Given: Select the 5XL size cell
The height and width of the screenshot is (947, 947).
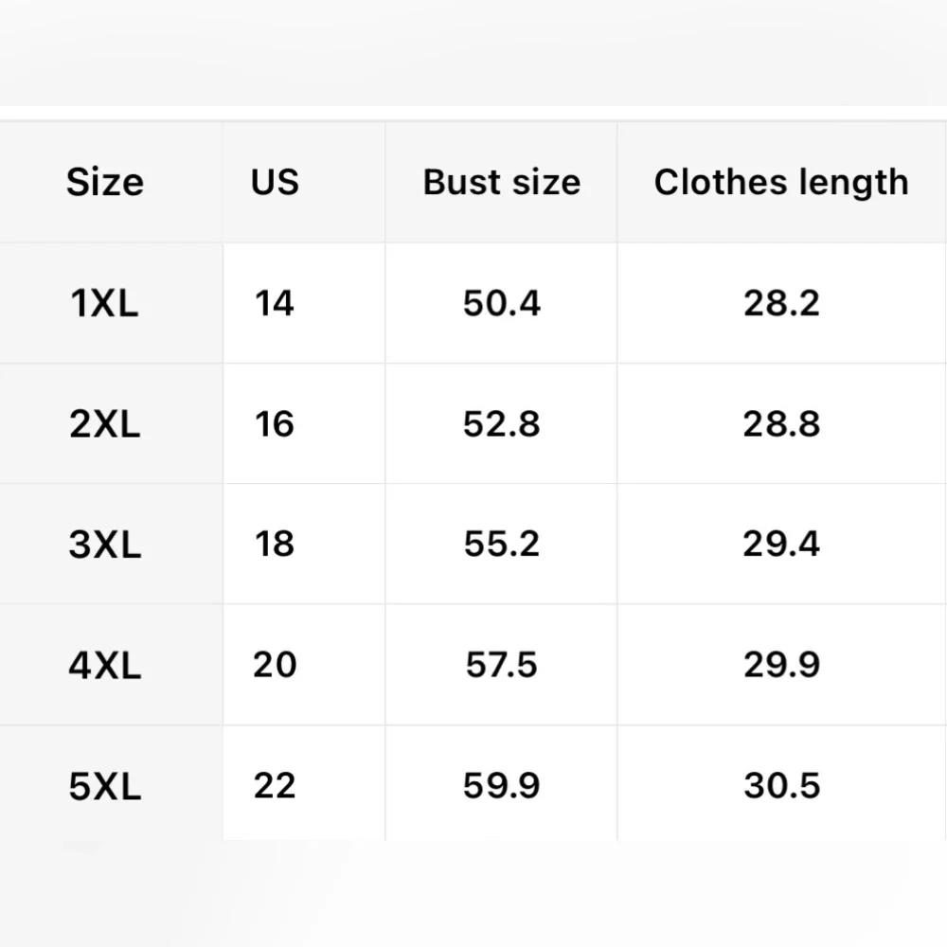Looking at the screenshot, I should 105,786.
